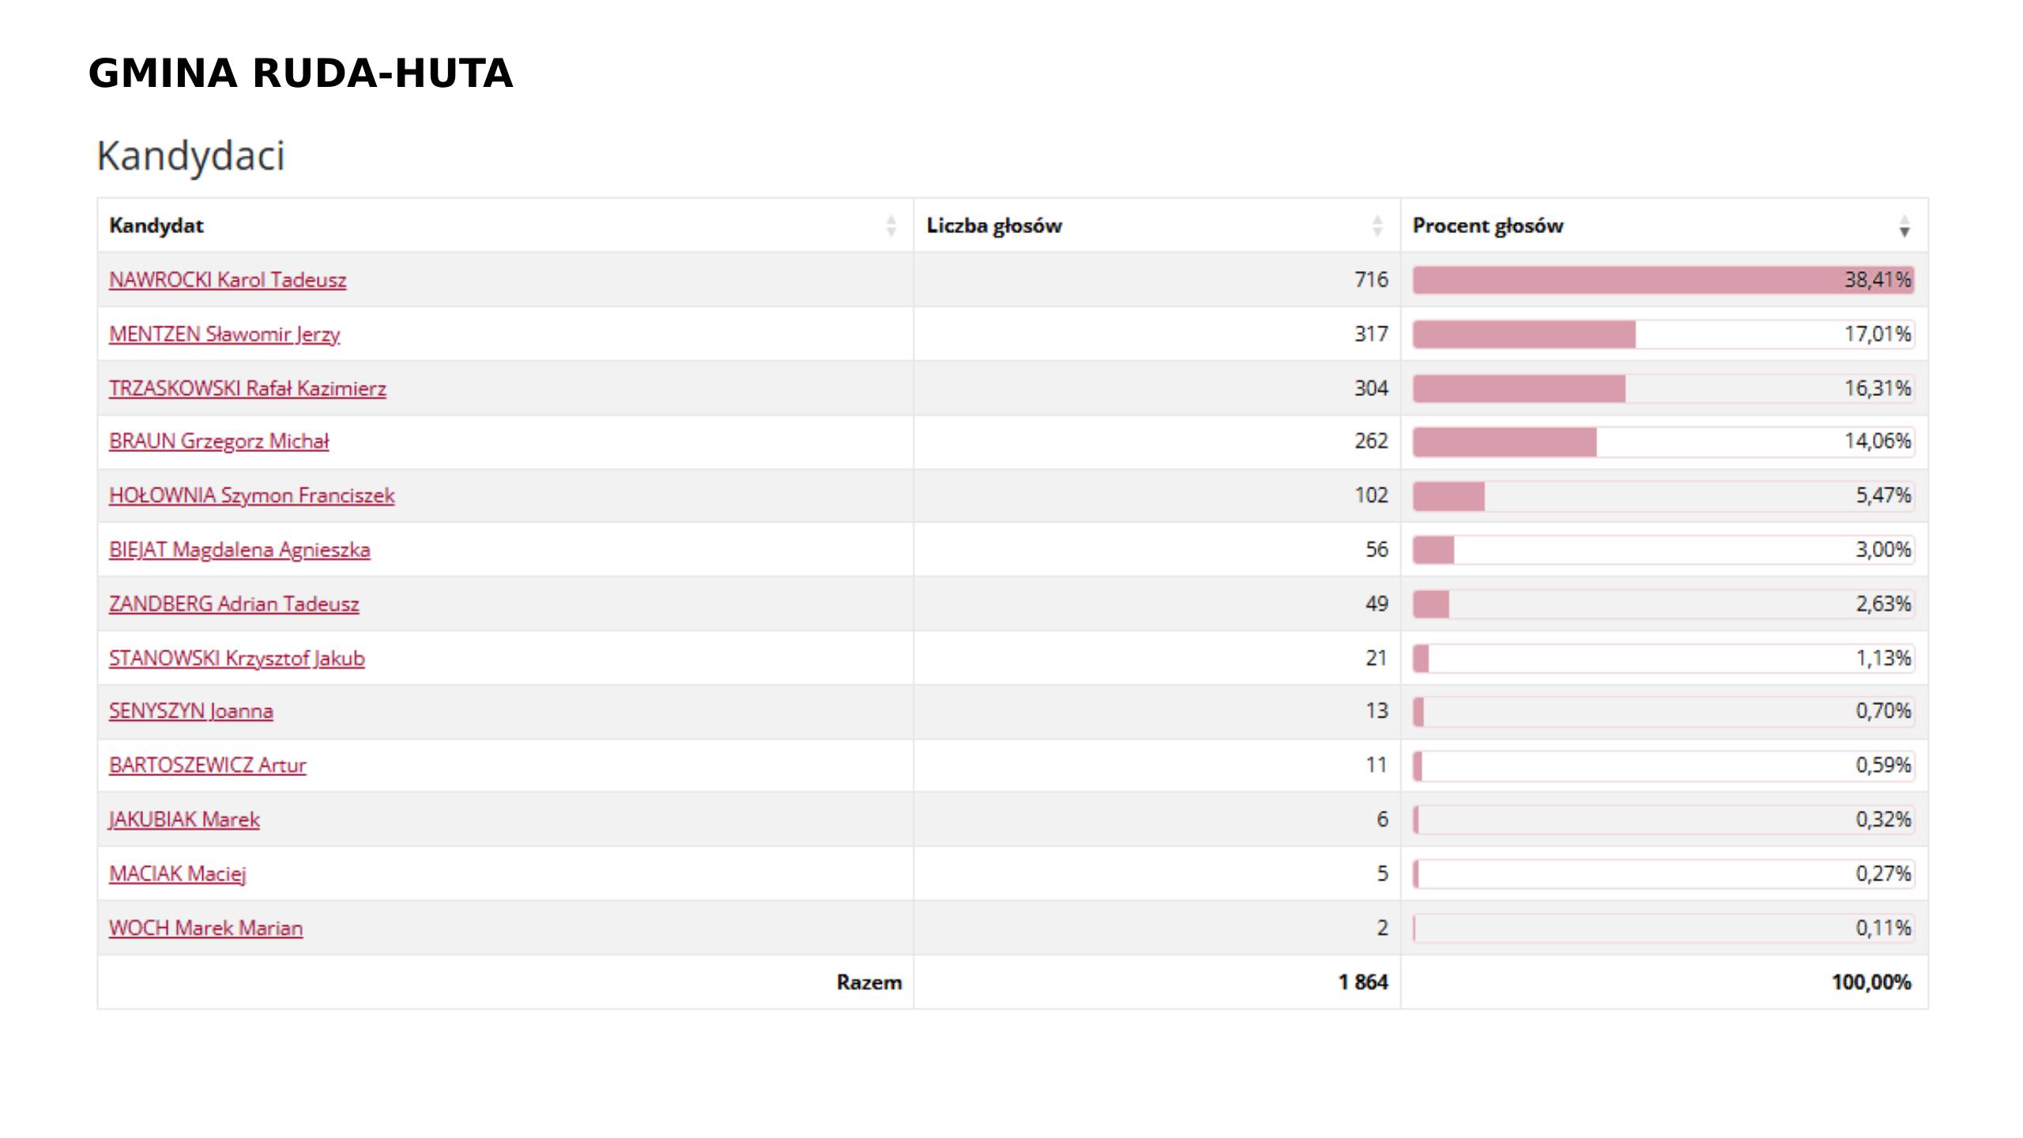This screenshot has height=1138, width=2023.
Task: Click TRZASKOWSKI Rafał Kazimierz link
Action: tap(247, 389)
